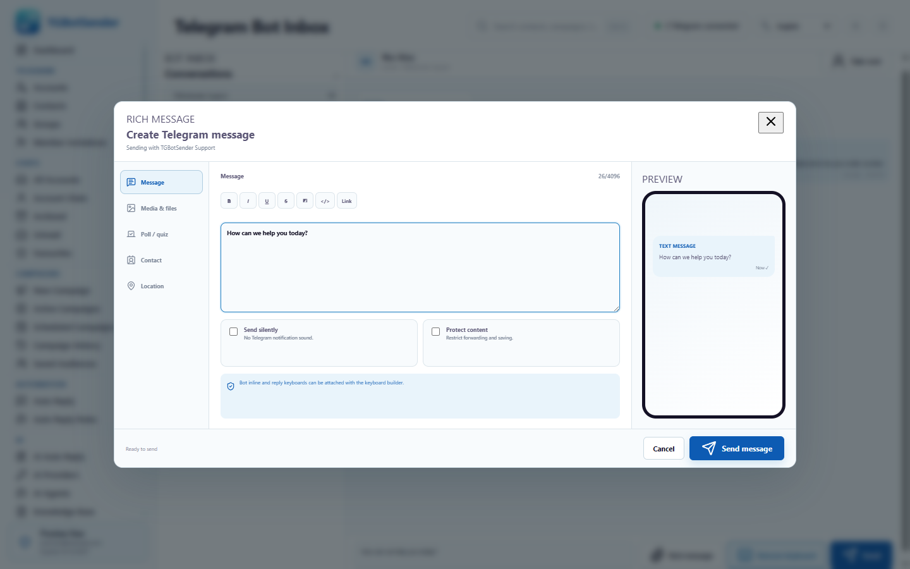Close the Create Telegram message dialog
This screenshot has height=569, width=910.
tap(770, 122)
